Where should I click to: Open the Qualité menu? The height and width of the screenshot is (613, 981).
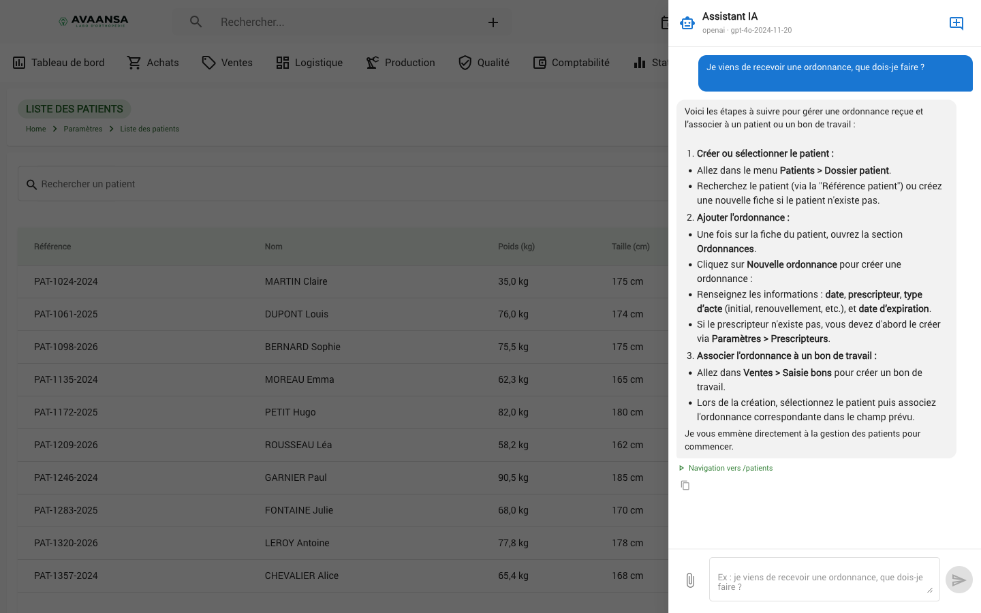[x=484, y=63]
